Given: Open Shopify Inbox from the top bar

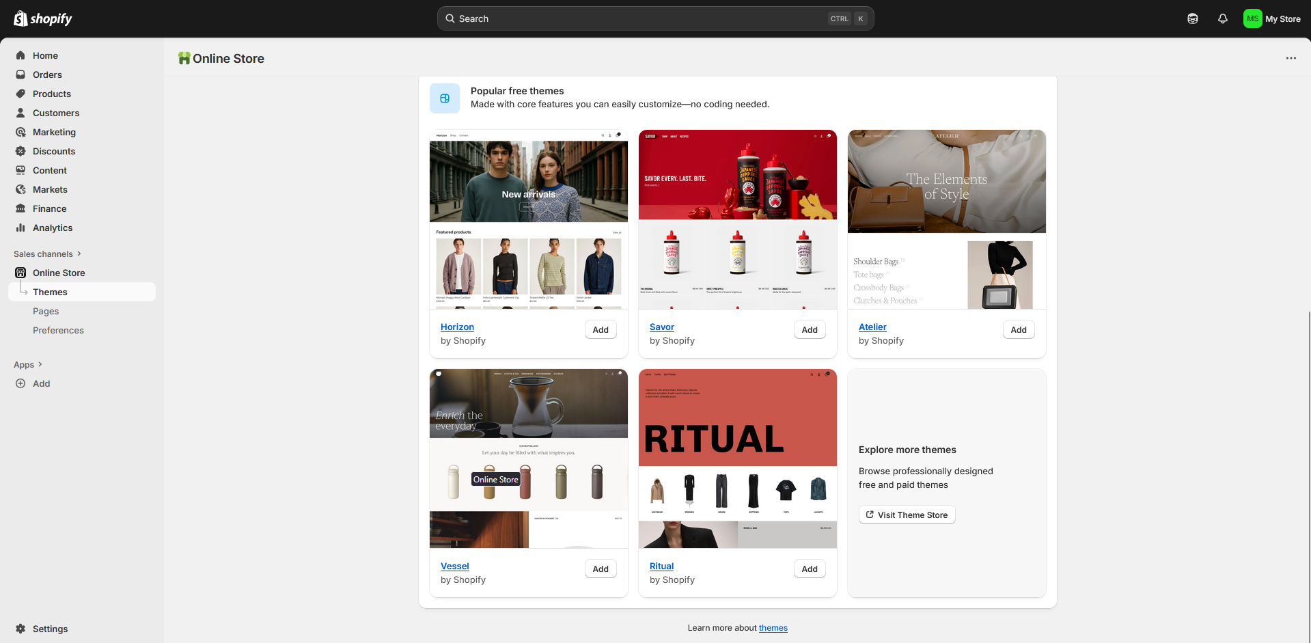Looking at the screenshot, I should pyautogui.click(x=1193, y=18).
